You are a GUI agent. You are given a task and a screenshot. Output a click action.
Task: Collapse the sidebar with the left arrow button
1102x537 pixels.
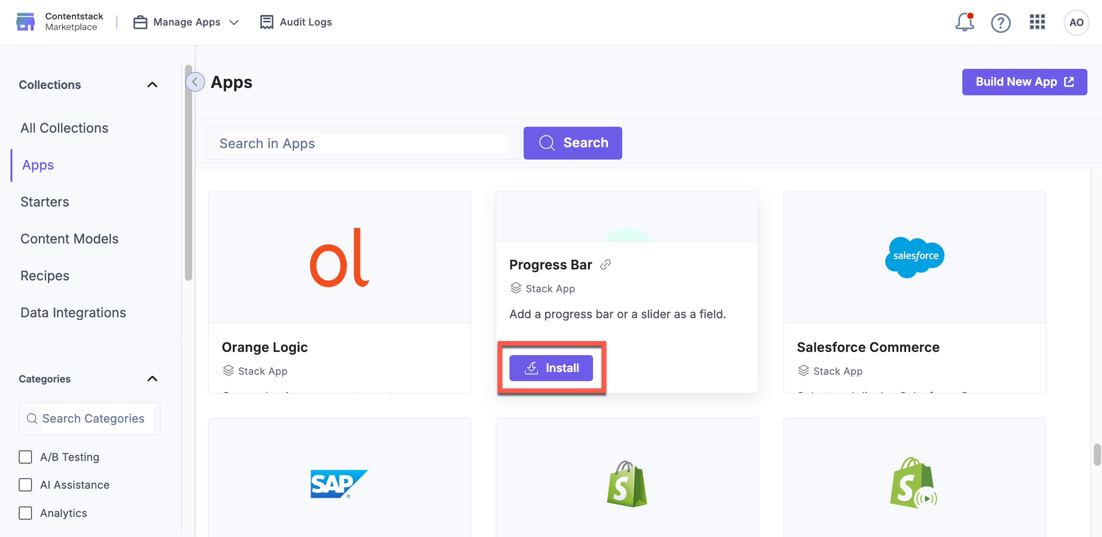point(195,82)
